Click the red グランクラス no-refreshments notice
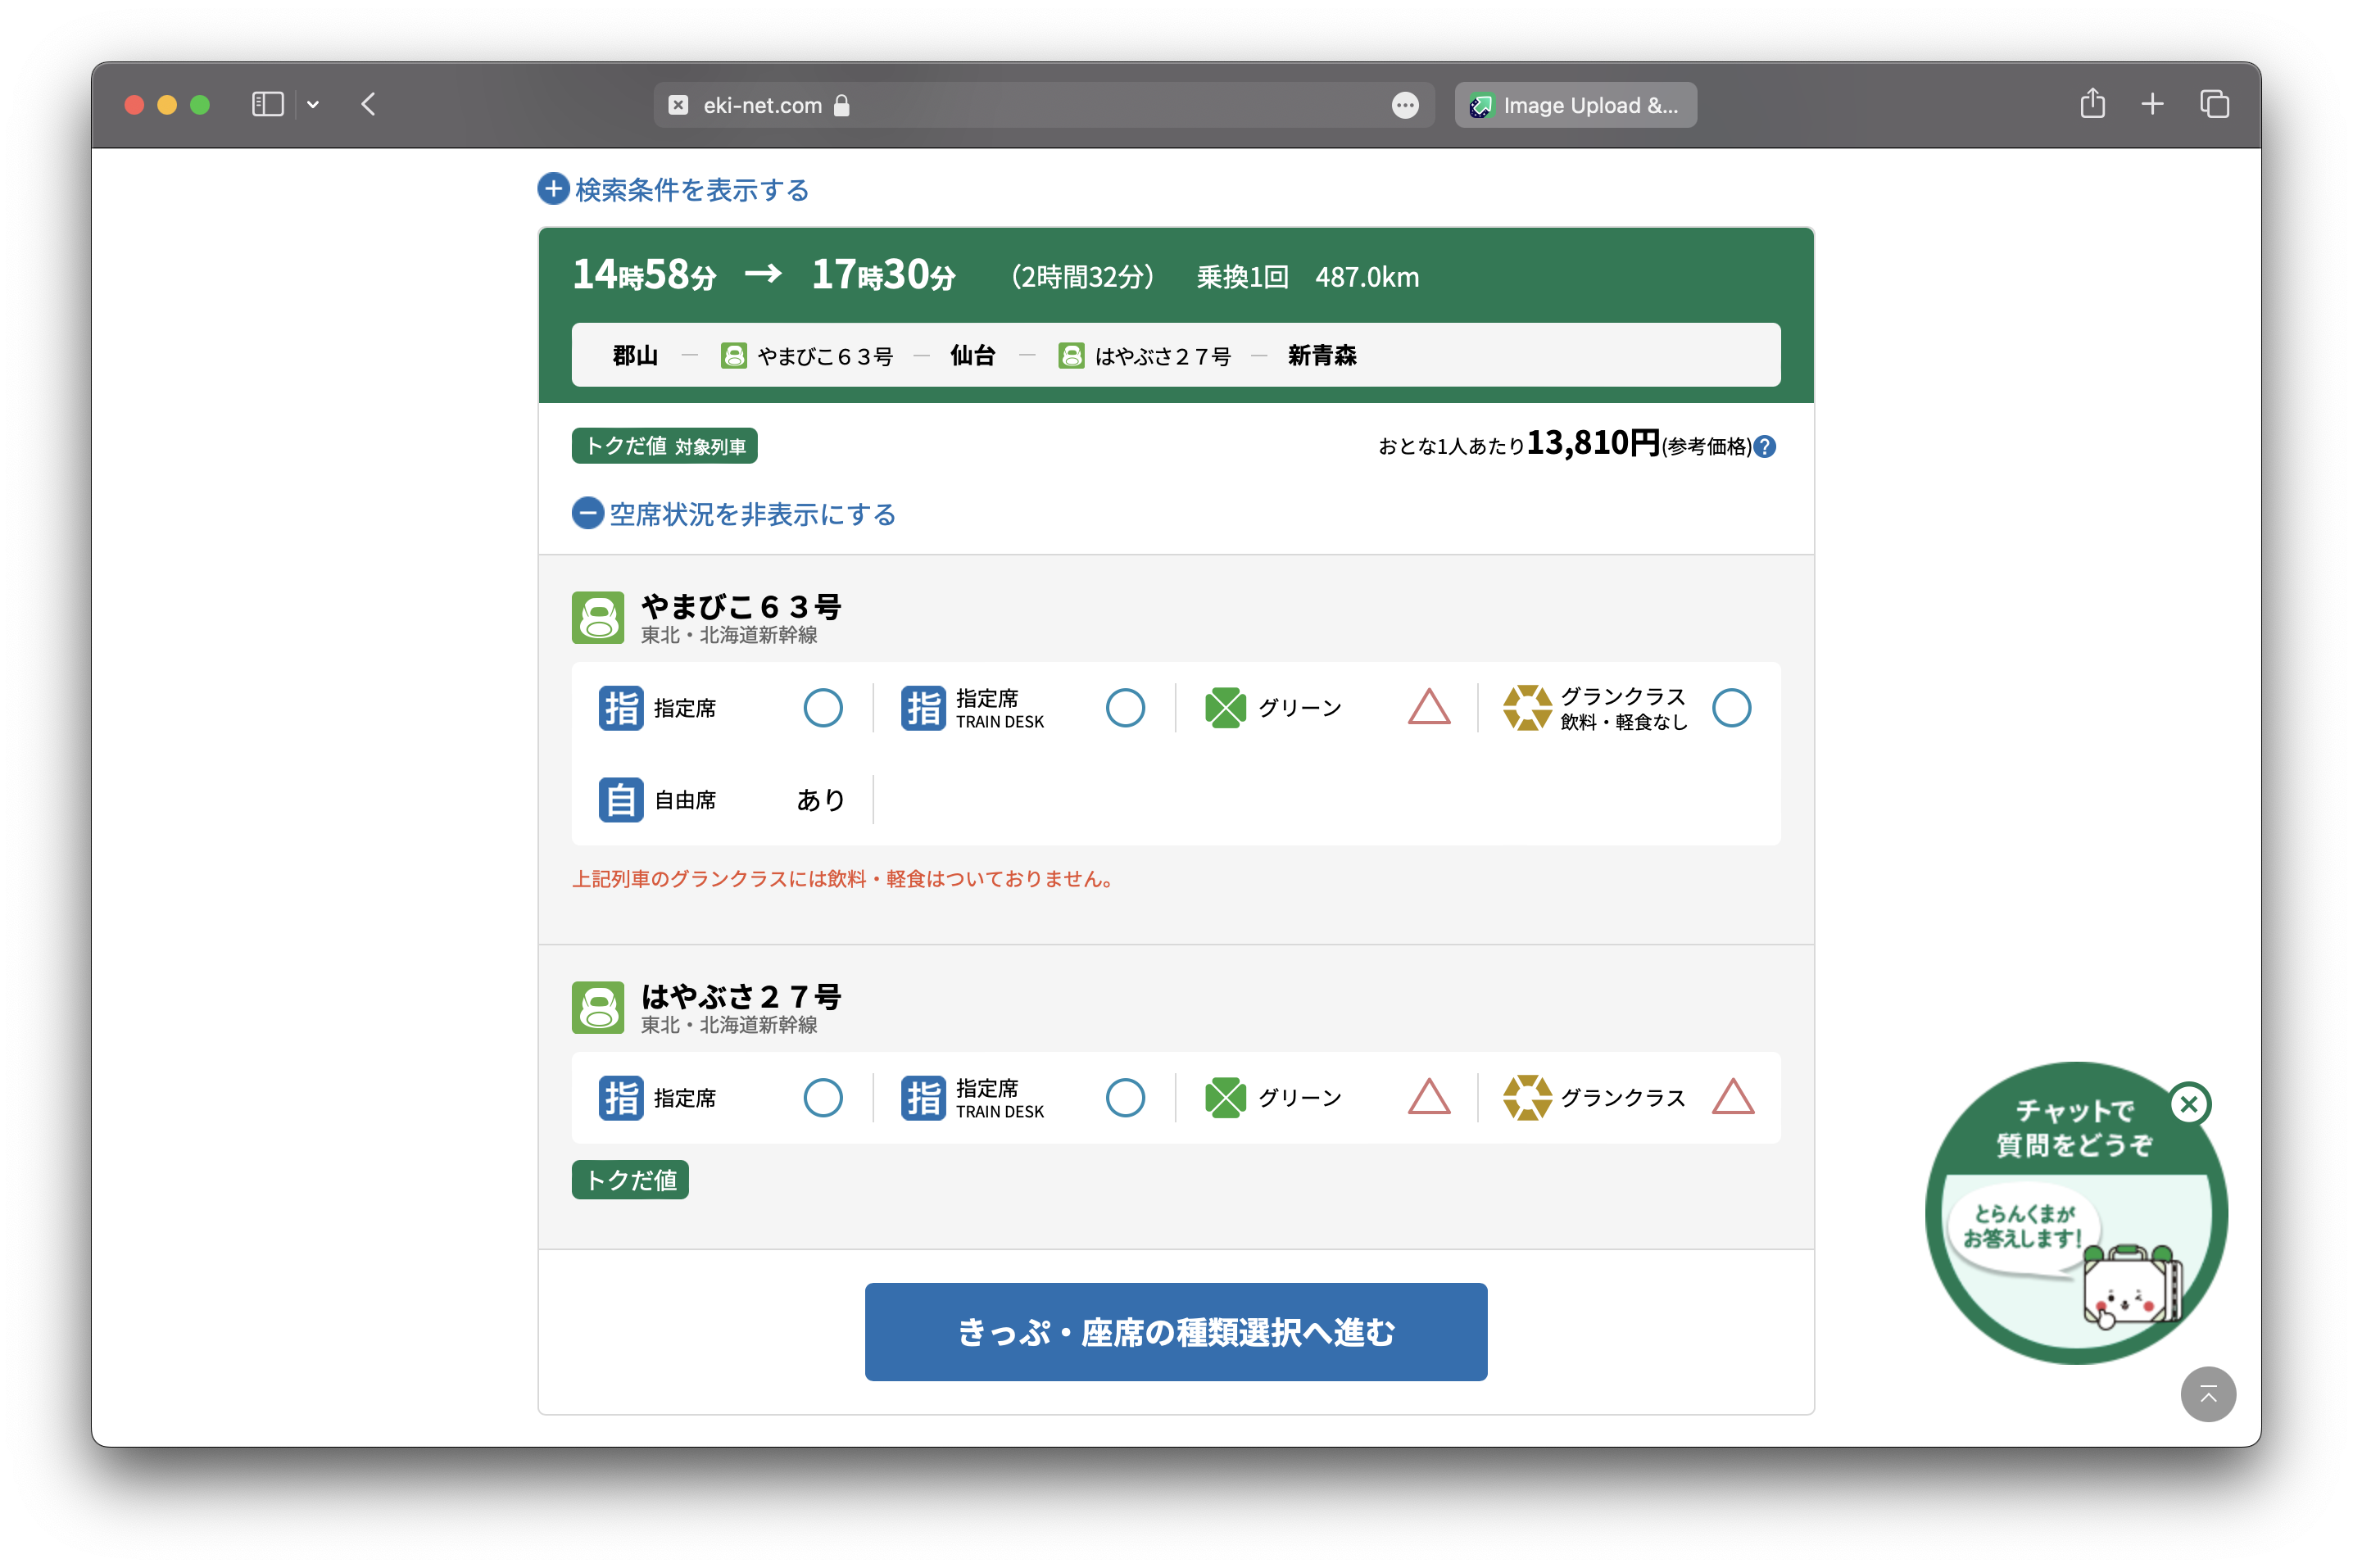The width and height of the screenshot is (2353, 1568). pyautogui.click(x=846, y=879)
